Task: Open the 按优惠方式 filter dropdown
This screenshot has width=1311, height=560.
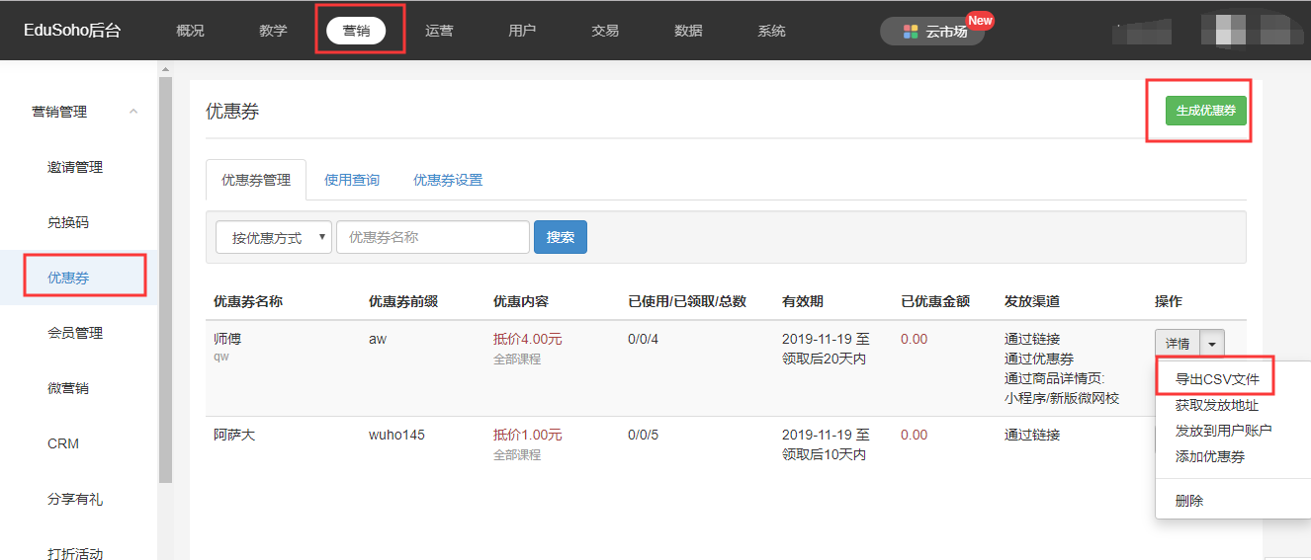Action: (x=274, y=237)
